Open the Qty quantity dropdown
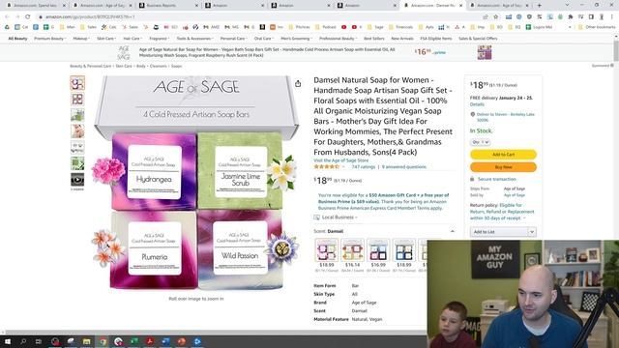The height and width of the screenshot is (348, 619). 480,142
